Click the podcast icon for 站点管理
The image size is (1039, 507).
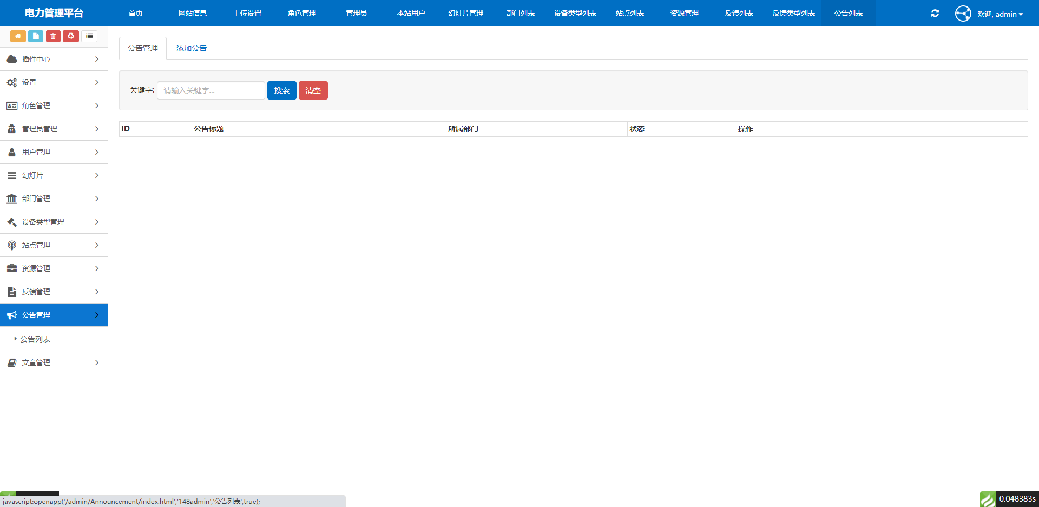point(12,245)
